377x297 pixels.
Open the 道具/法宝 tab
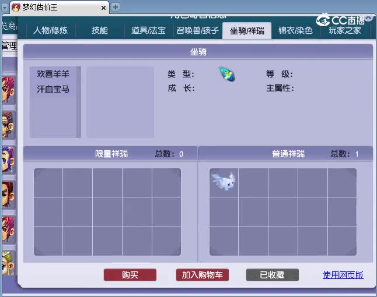148,31
